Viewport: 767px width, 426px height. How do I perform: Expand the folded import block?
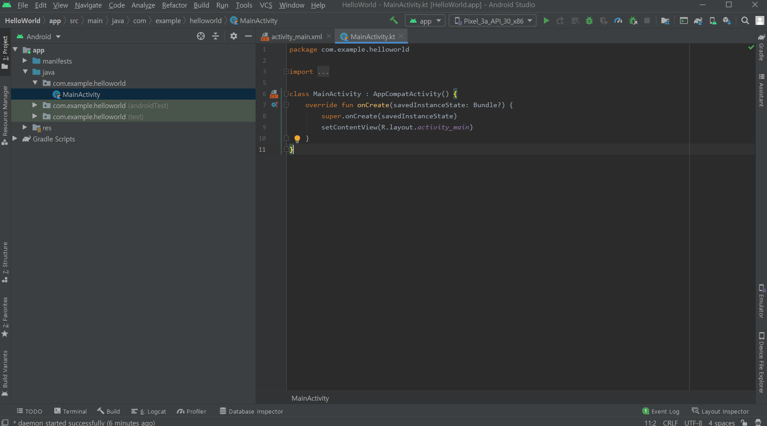click(286, 72)
